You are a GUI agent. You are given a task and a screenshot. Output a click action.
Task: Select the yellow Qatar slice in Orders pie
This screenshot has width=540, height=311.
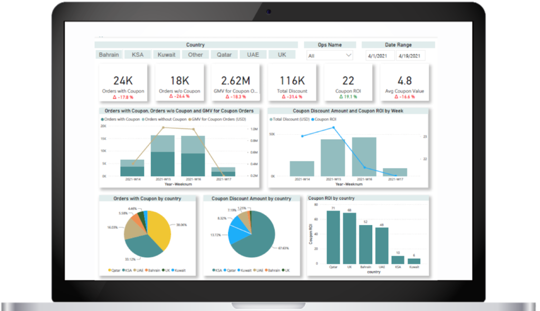160,229
